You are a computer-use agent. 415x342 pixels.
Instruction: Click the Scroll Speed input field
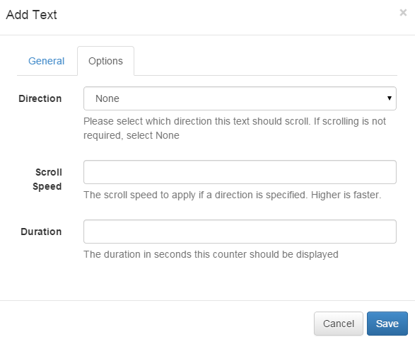[240, 172]
